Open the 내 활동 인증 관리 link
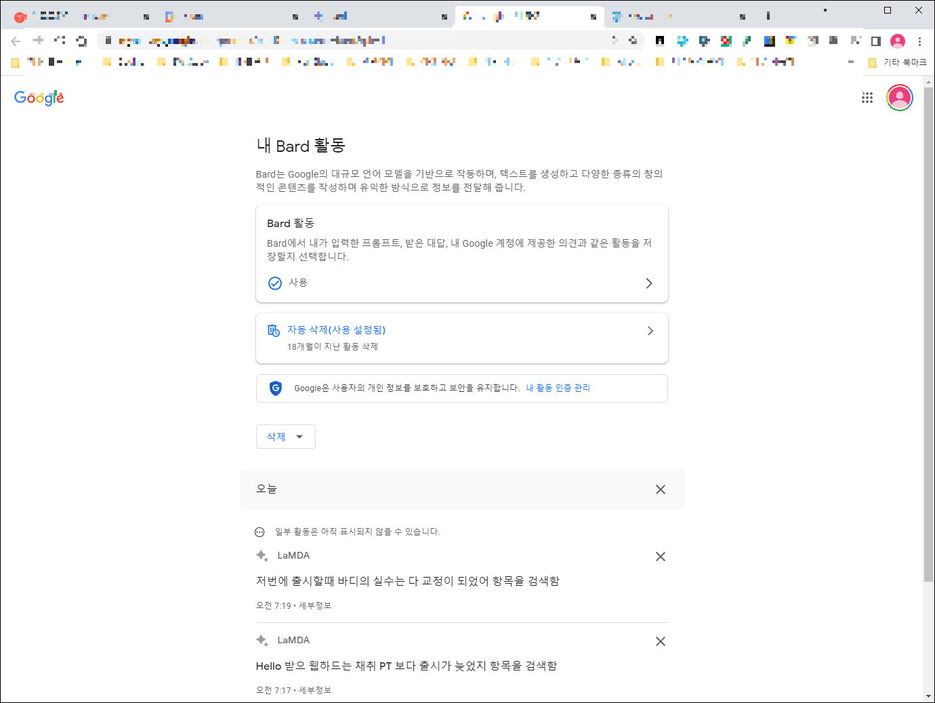This screenshot has width=935, height=703. tap(558, 388)
